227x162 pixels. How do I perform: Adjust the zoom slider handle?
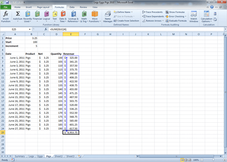[213, 160]
